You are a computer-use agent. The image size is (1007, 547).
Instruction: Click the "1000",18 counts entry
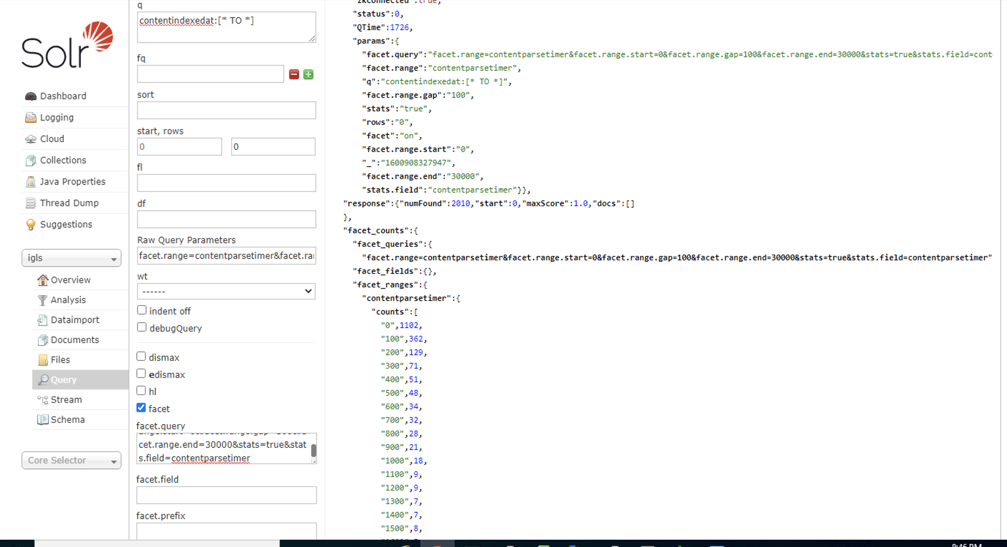(404, 461)
